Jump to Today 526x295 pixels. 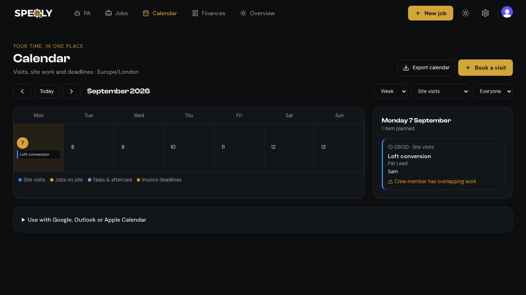pos(47,91)
